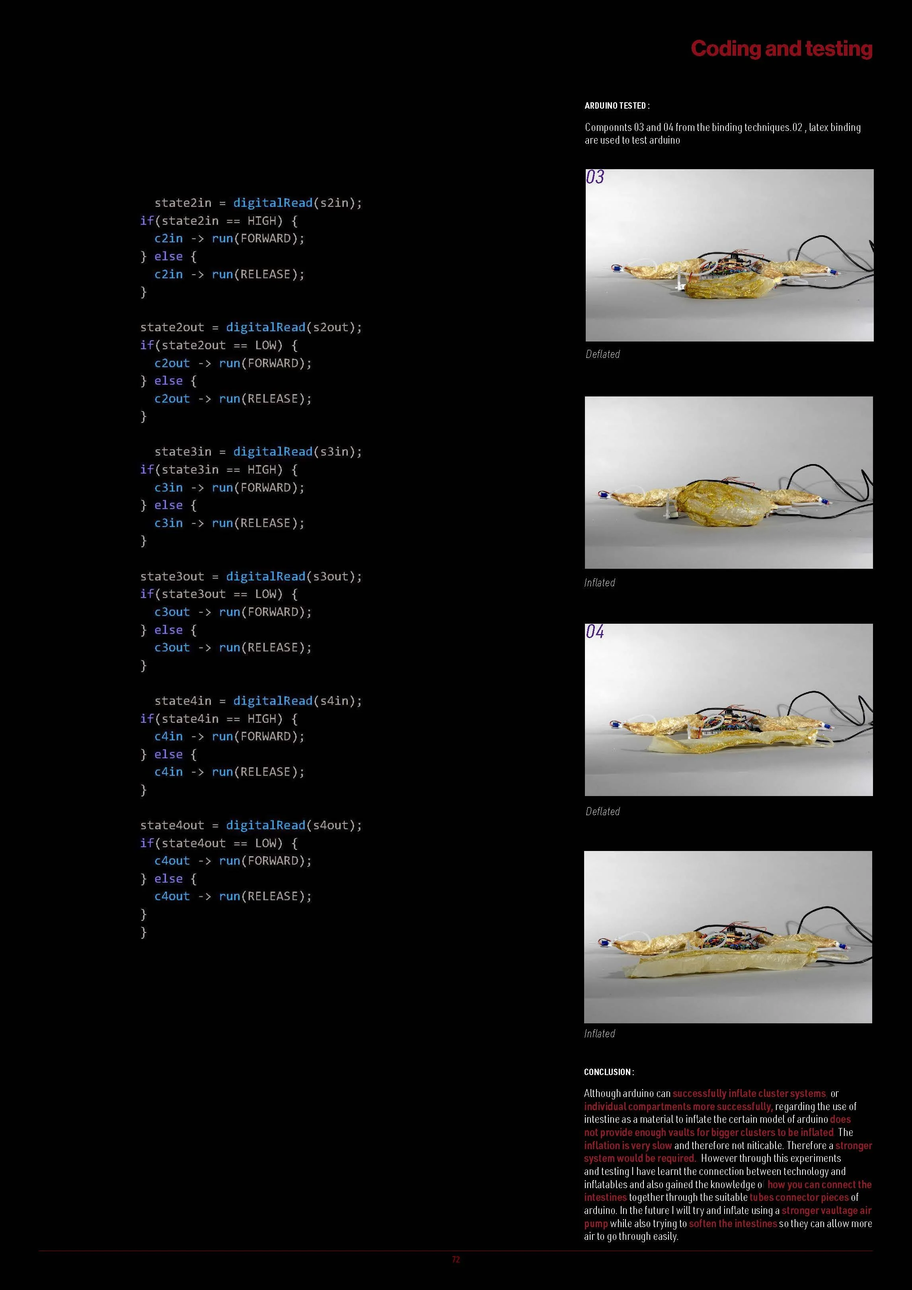Click the 'CONCLUSION :' heading
Image resolution: width=912 pixels, height=1290 pixels.
tap(609, 1072)
